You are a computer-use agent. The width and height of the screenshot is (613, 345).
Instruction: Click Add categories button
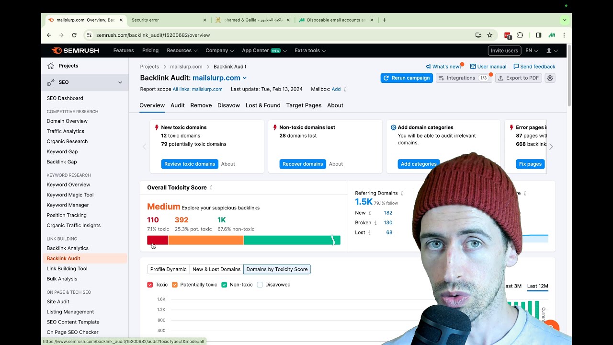(x=419, y=164)
